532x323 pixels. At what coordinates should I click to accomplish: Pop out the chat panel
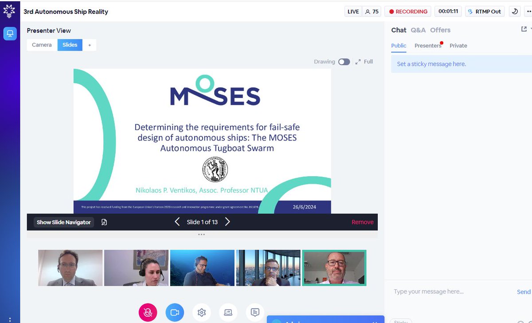pyautogui.click(x=524, y=28)
